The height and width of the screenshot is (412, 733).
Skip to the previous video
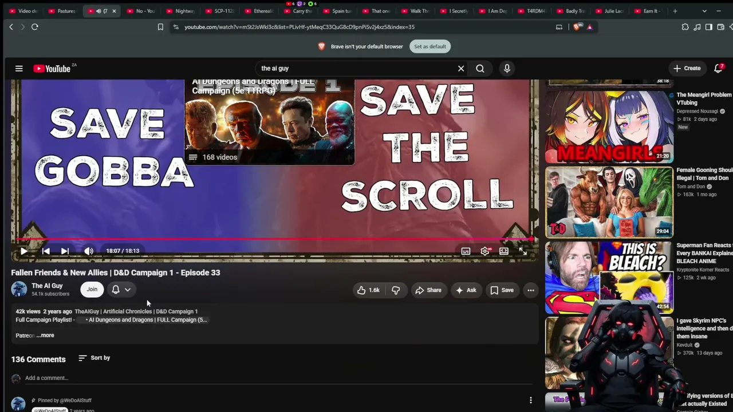coord(46,251)
